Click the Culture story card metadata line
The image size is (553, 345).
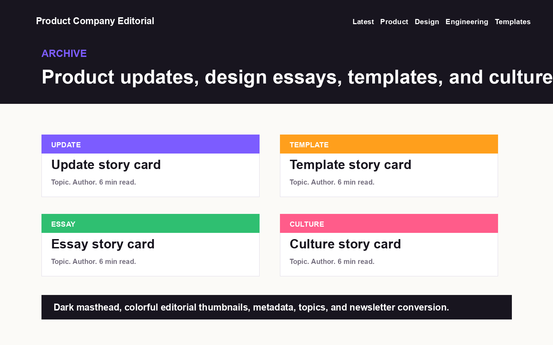pyautogui.click(x=332, y=262)
